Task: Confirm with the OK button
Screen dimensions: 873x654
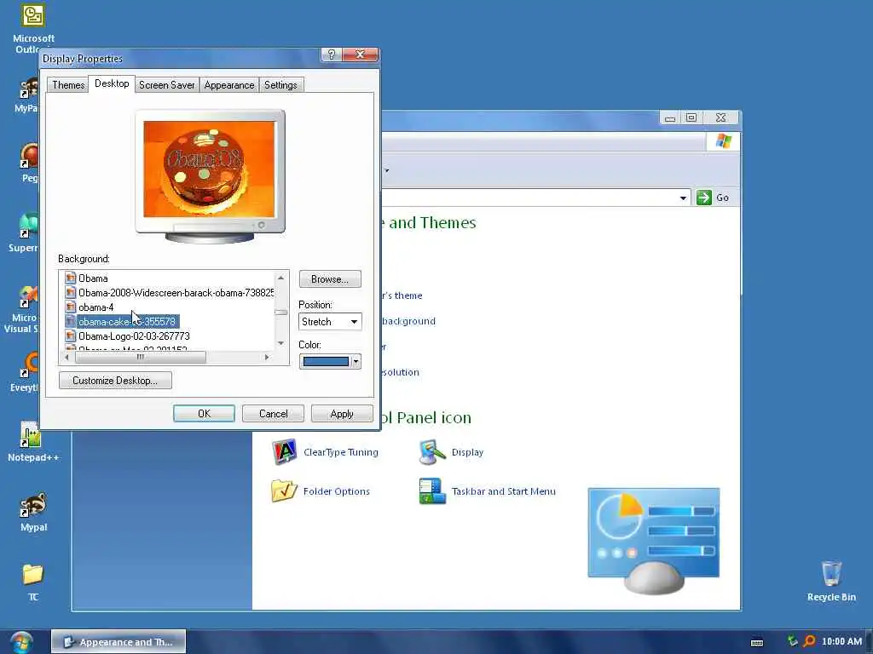Action: [x=204, y=413]
